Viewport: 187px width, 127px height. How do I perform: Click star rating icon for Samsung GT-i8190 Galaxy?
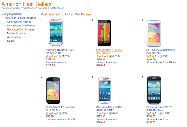point(51,56)
